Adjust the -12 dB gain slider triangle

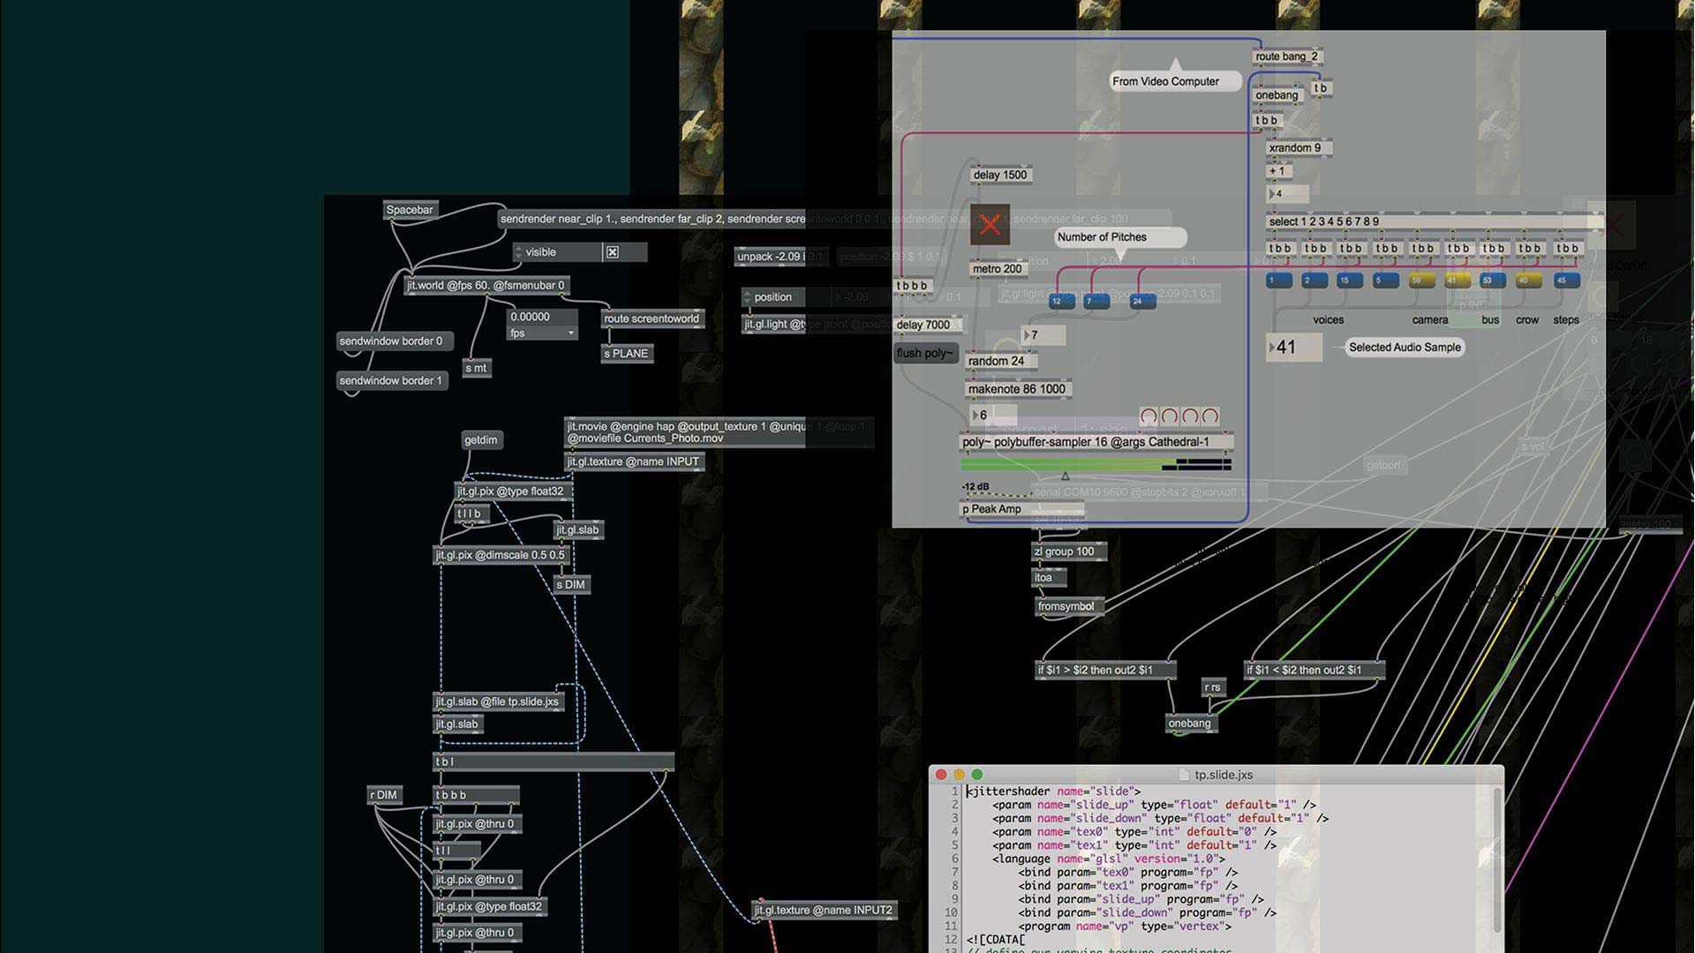1065,476
